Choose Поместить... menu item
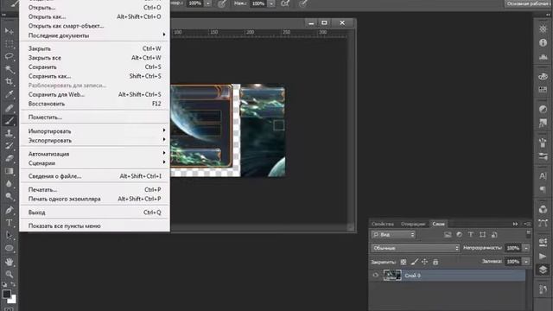Image resolution: width=553 pixels, height=311 pixels. [94, 117]
